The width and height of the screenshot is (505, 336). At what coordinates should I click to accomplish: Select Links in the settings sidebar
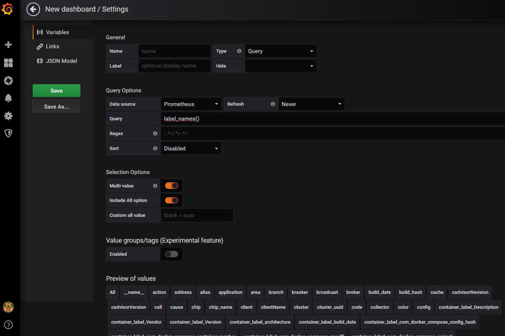point(52,46)
